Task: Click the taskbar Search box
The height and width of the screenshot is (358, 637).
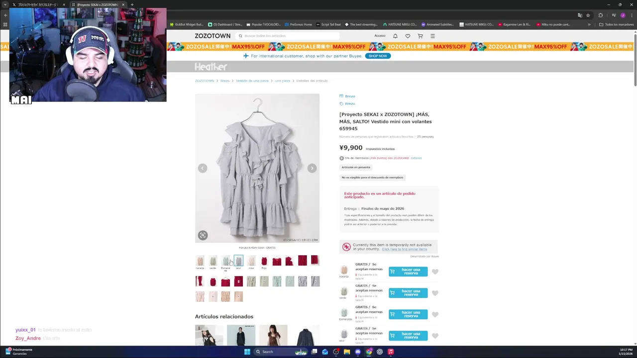Action: (280, 352)
